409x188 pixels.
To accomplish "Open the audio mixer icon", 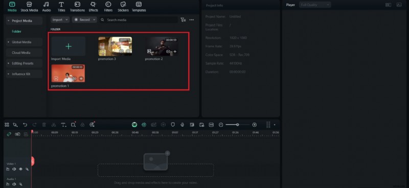I will (192, 125).
